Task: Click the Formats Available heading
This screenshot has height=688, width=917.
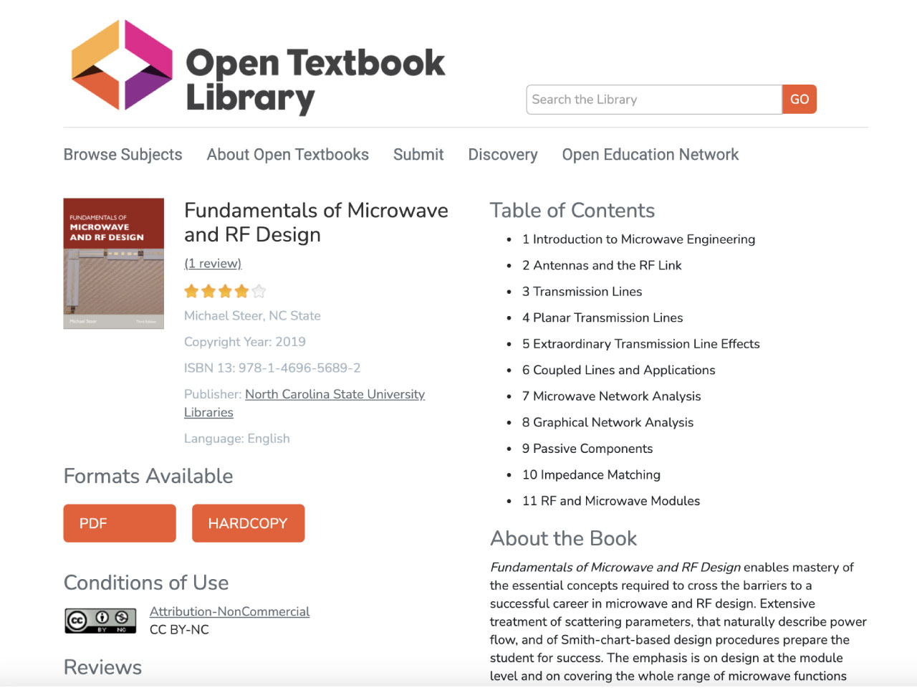Action: click(148, 477)
